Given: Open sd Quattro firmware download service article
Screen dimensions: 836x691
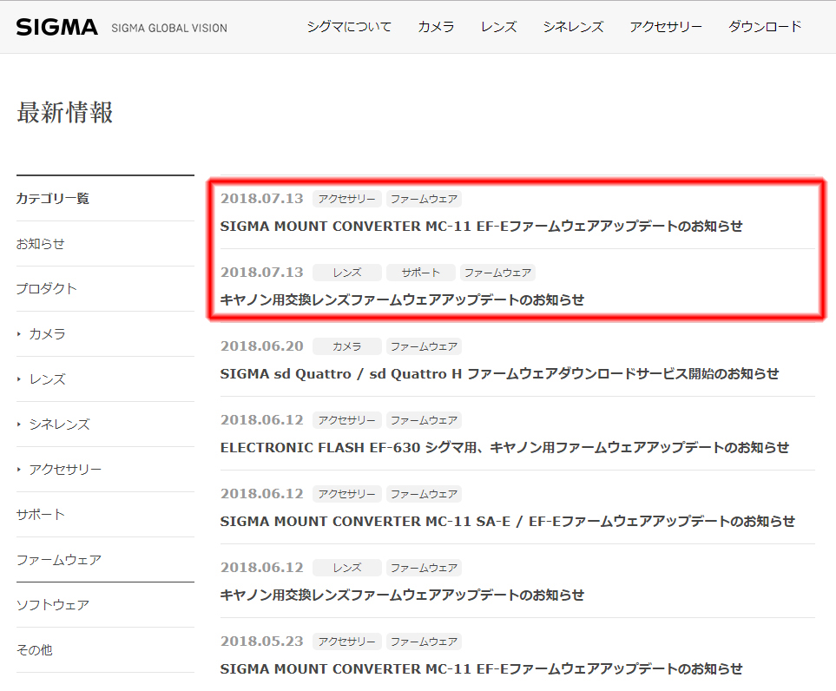Looking at the screenshot, I should click(x=499, y=374).
